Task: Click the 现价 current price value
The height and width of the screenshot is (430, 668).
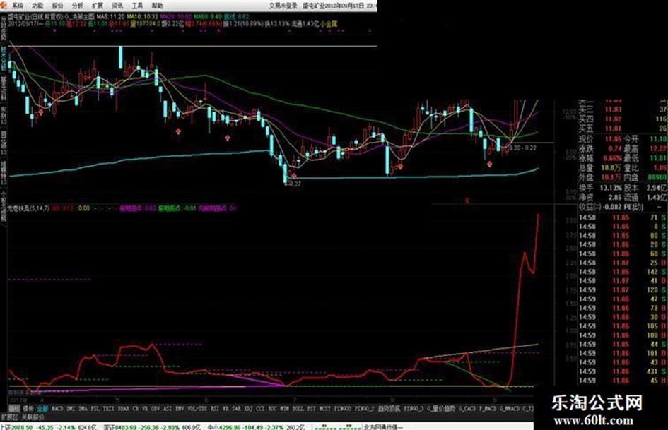Action: coord(613,139)
